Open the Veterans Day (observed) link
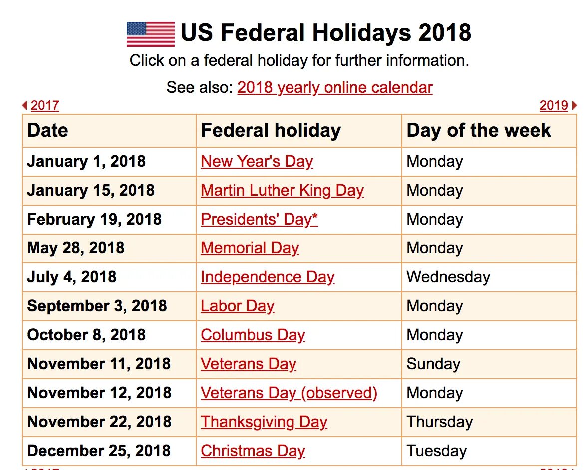This screenshot has width=584, height=470. tap(289, 393)
